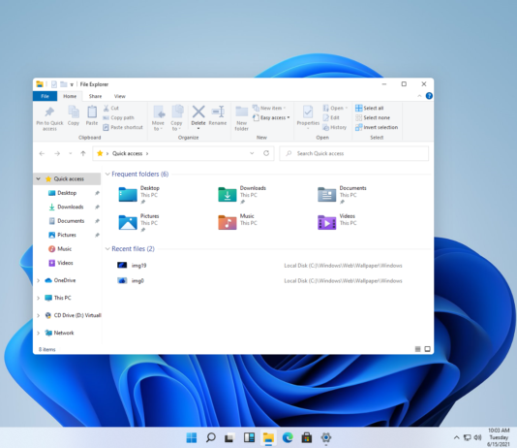Viewport: 517px width, 448px height.
Task: Expand the OneDrive tree node
Action: pos(39,280)
